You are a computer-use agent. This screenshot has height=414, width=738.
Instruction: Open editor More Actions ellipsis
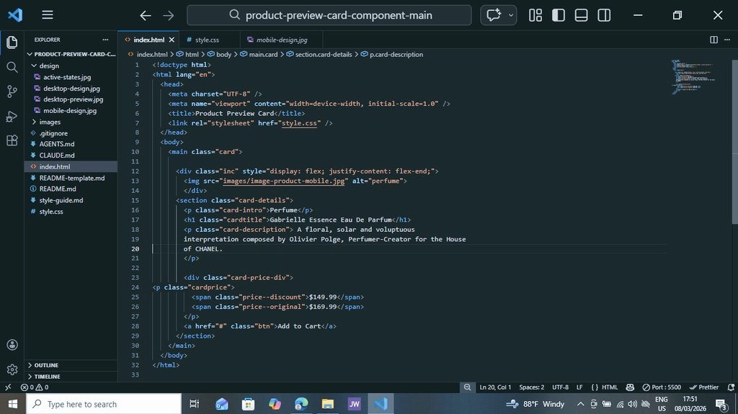pos(728,40)
